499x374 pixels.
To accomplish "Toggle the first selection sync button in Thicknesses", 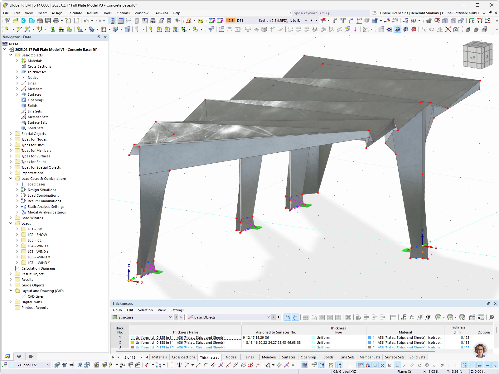I will pos(287,317).
